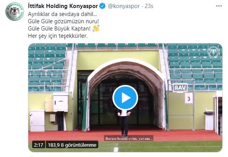This screenshot has height=157, width=228.
Task: Click the 2:17 video duration badge
Action: coord(39,145)
